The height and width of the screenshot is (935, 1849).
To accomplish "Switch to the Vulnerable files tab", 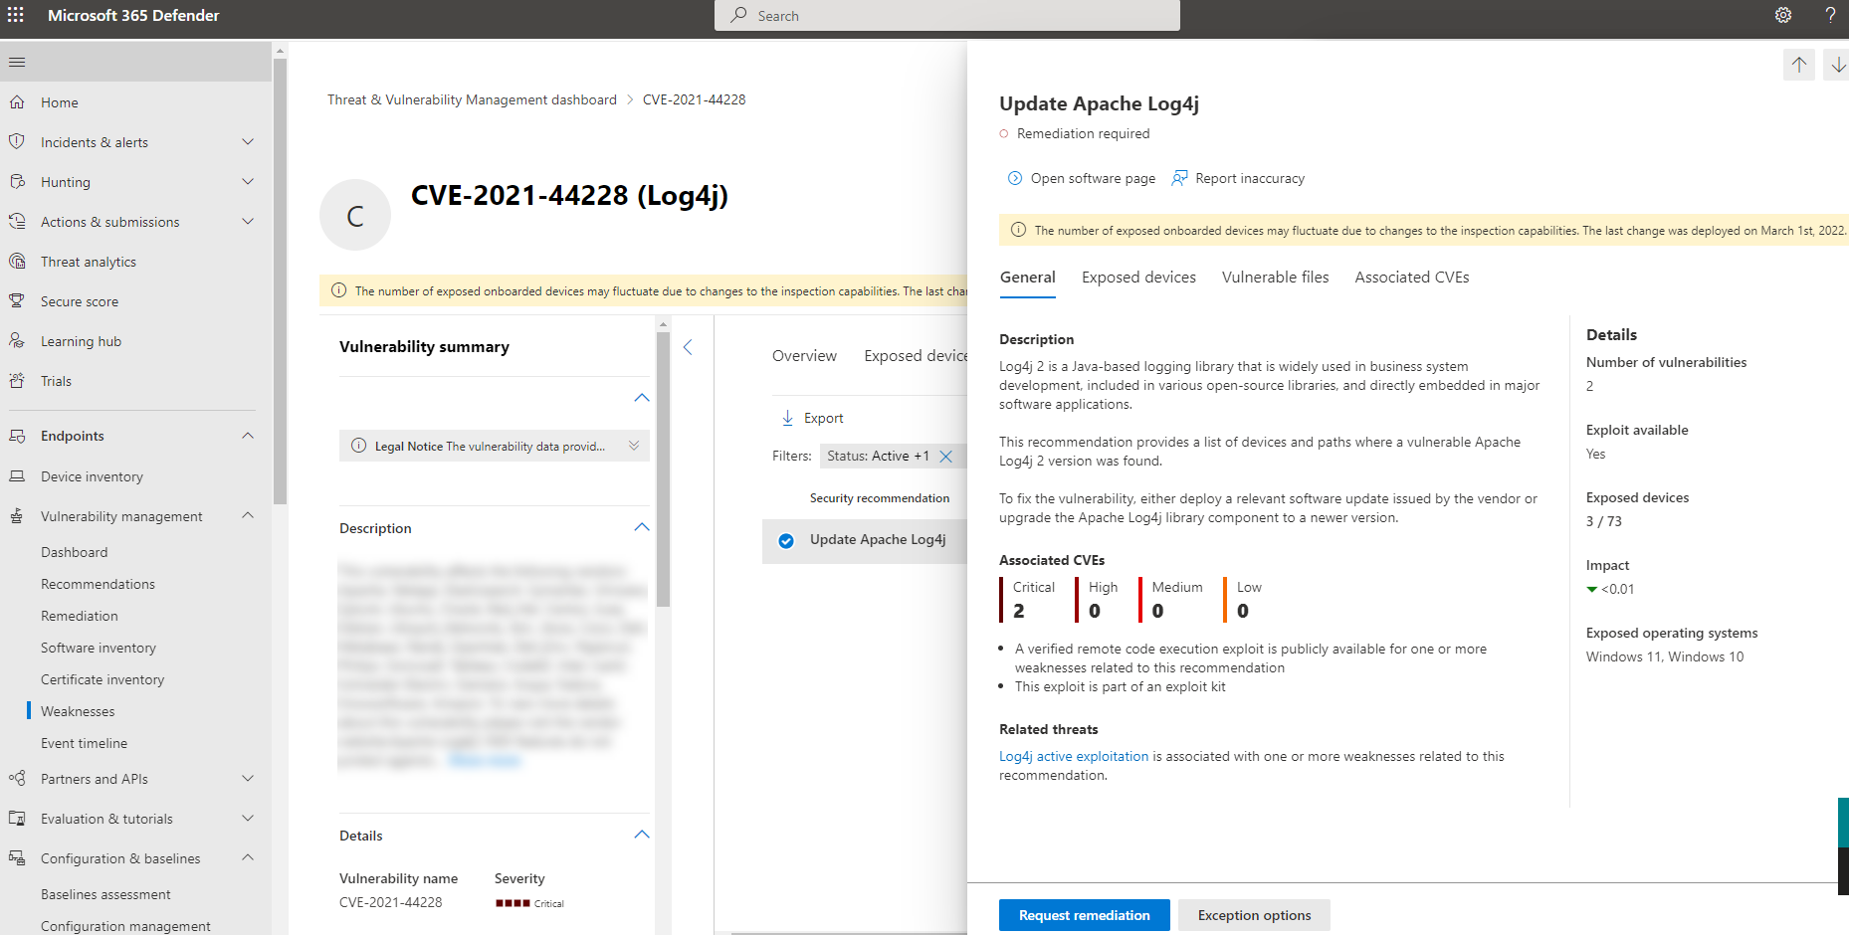I will (1275, 278).
